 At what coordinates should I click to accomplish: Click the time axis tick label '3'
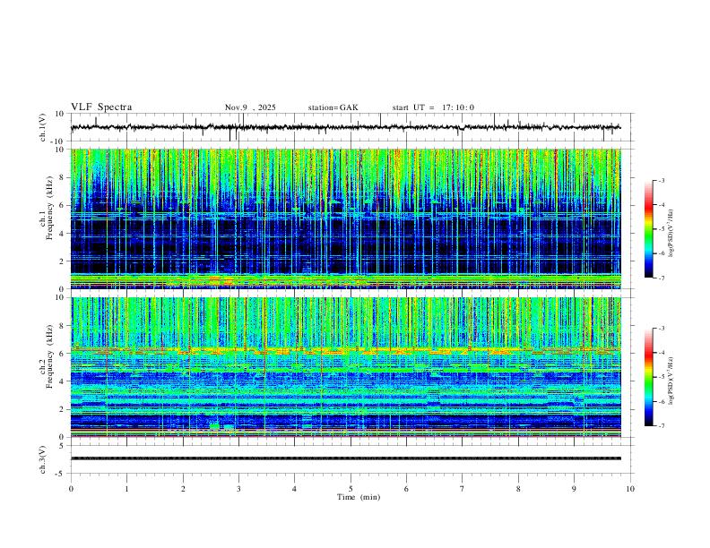[x=238, y=489]
